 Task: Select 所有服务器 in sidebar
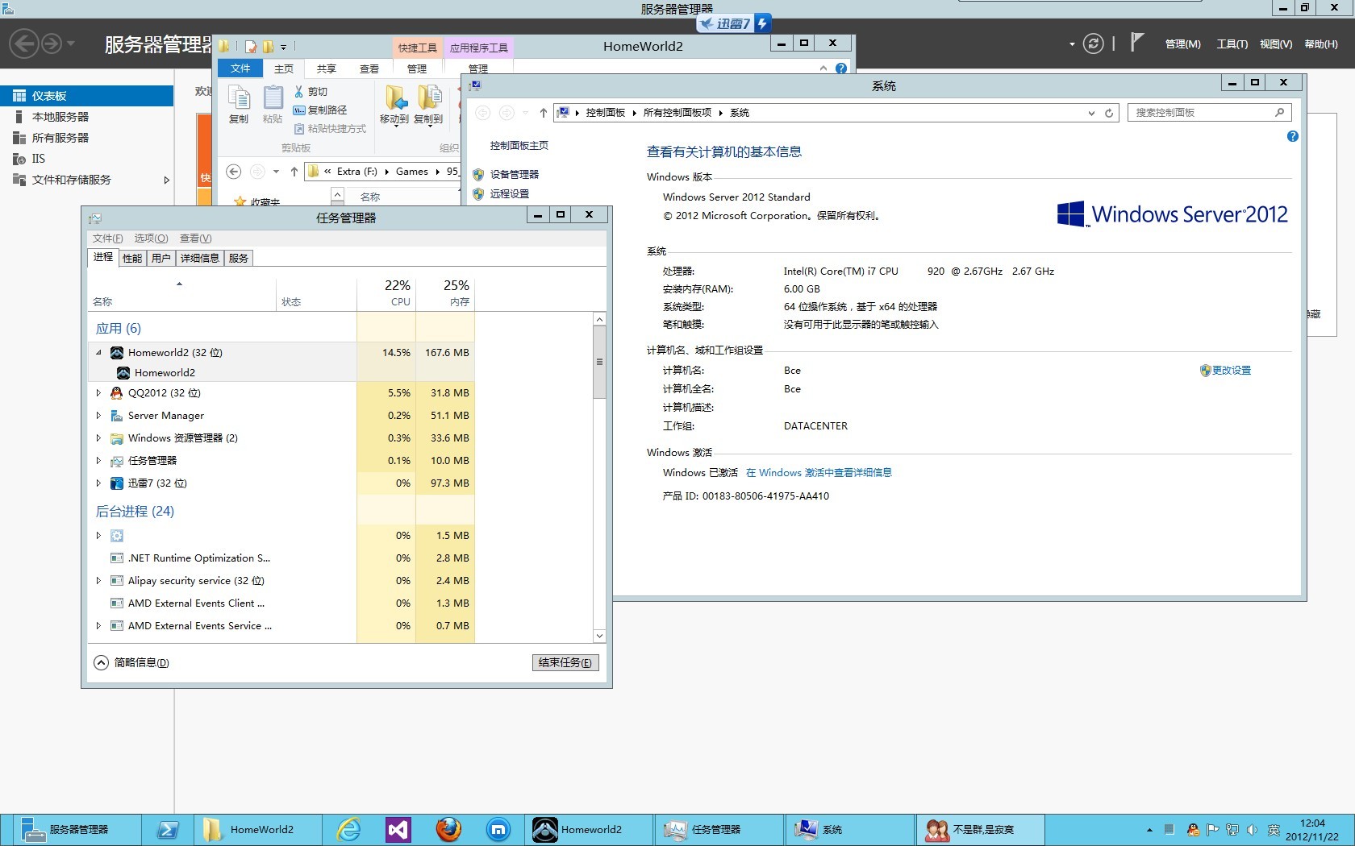86,138
